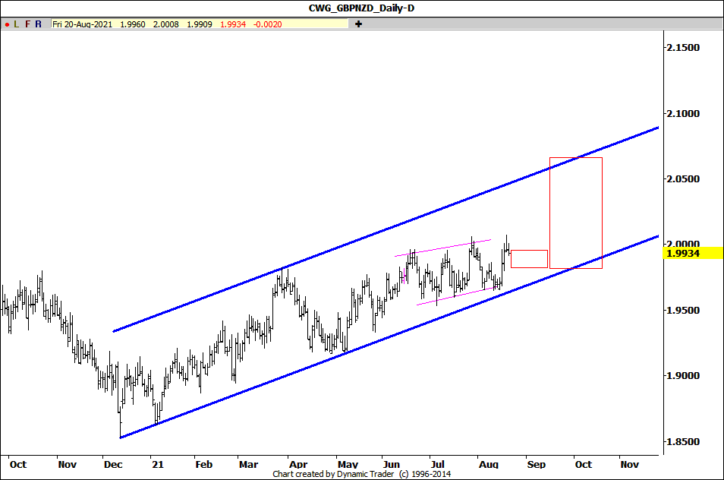Click the red dot indicator in the toolbar
The height and width of the screenshot is (480, 724).
pyautogui.click(x=7, y=24)
